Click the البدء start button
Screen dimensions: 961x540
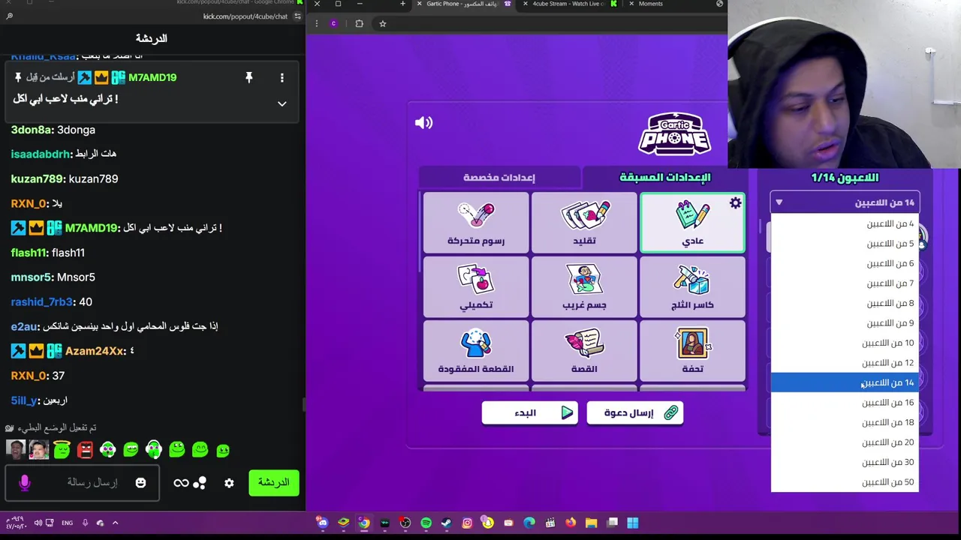(x=530, y=412)
